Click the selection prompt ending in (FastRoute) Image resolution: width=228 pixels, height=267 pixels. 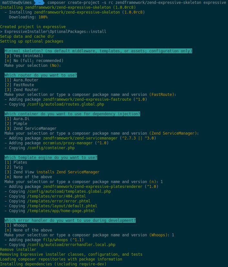coord(90,95)
